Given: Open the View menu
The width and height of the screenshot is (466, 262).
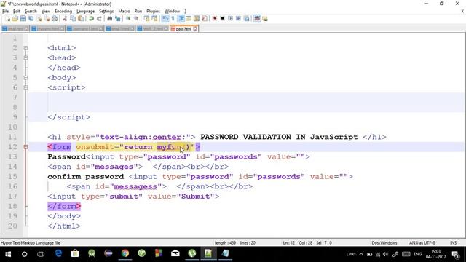Looking at the screenshot, I should click(45, 12).
